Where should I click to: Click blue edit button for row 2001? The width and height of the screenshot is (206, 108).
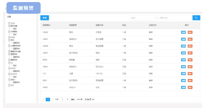click(x=183, y=80)
